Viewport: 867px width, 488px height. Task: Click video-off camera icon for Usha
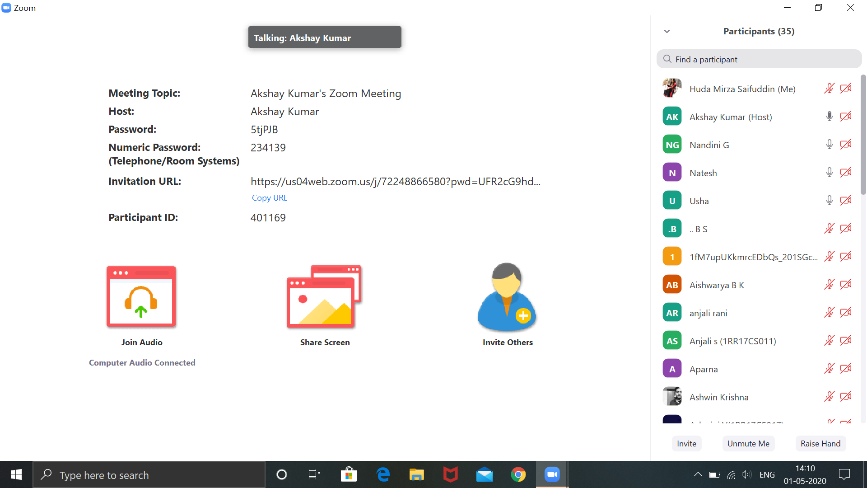click(x=846, y=200)
